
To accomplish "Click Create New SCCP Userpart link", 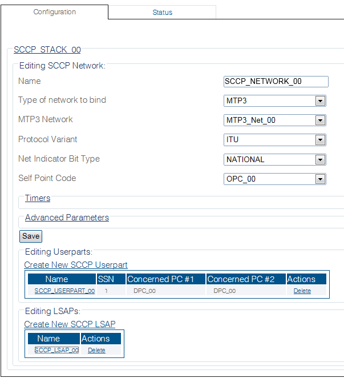I will pyautogui.click(x=76, y=265).
